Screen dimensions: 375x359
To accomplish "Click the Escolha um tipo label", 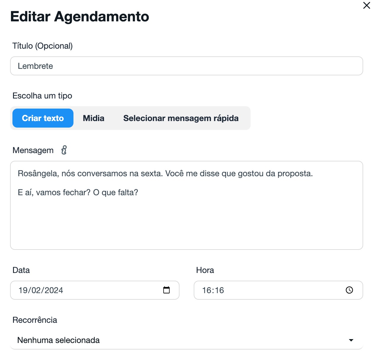I will [x=42, y=96].
